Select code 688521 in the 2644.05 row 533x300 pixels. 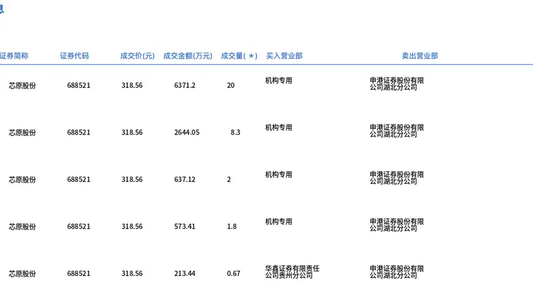click(x=79, y=132)
